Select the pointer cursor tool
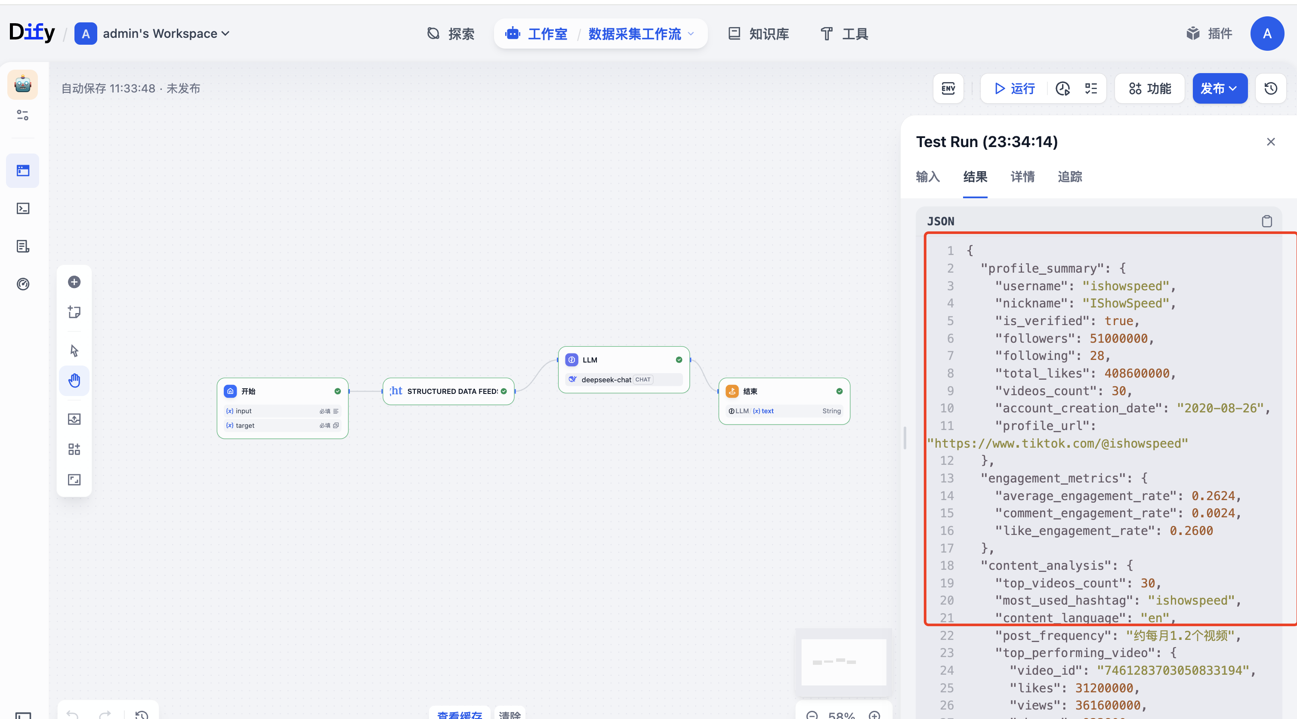This screenshot has height=719, width=1297. pyautogui.click(x=74, y=351)
